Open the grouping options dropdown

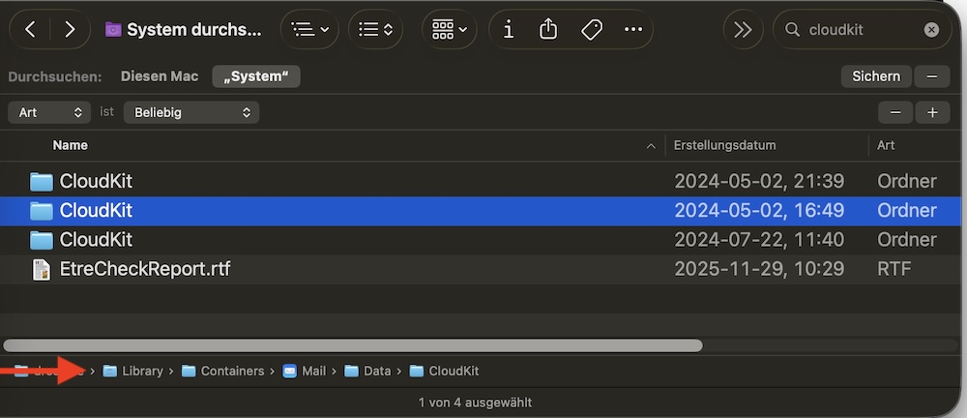(450, 30)
